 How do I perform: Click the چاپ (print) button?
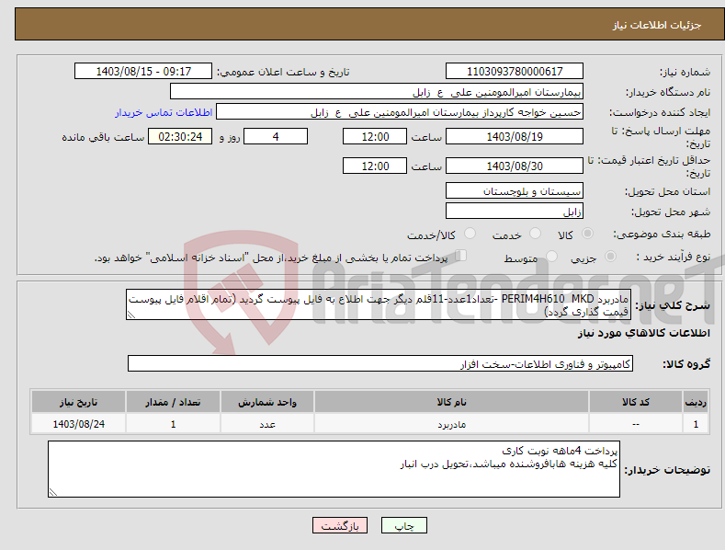[404, 525]
